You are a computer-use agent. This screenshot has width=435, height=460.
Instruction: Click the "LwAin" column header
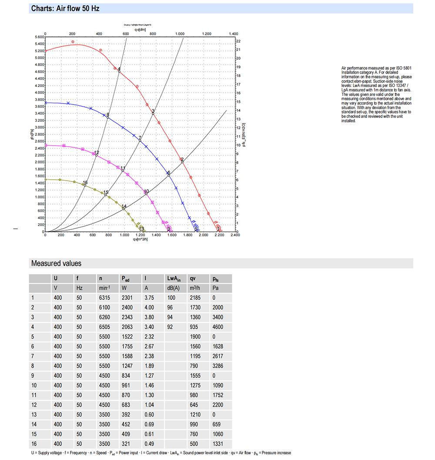click(174, 279)
